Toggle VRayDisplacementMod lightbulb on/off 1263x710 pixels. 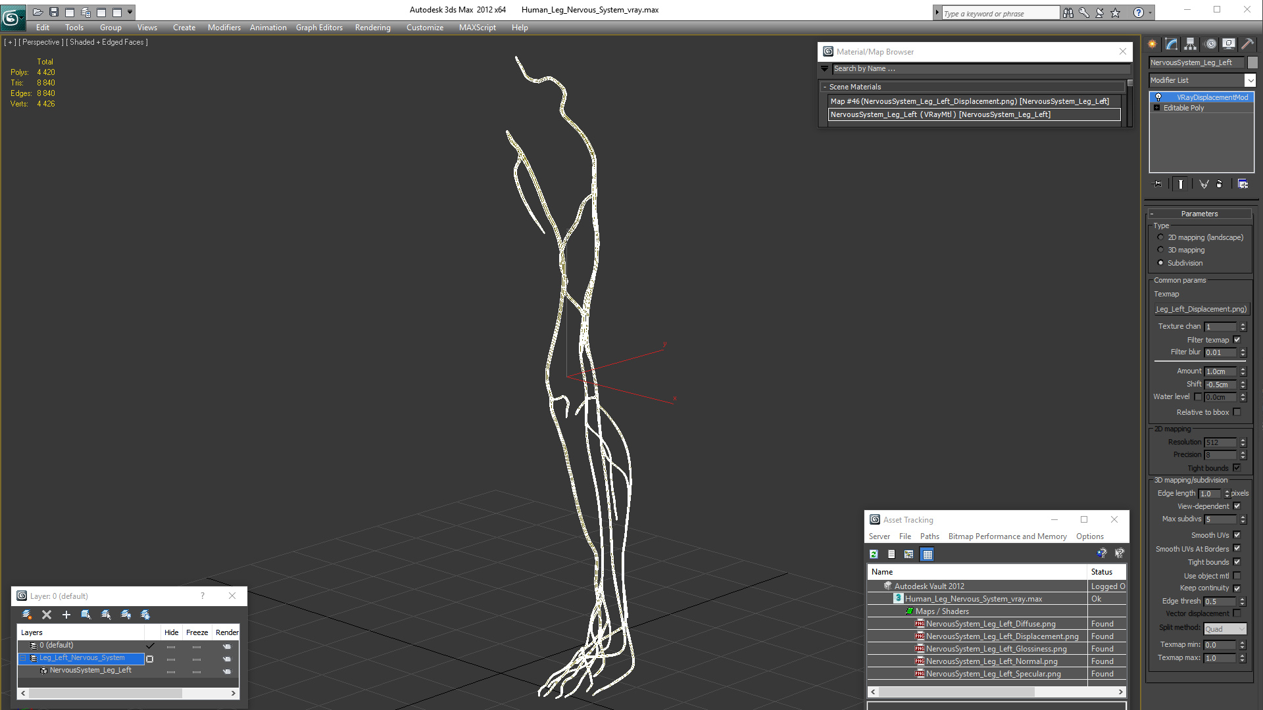(1158, 97)
